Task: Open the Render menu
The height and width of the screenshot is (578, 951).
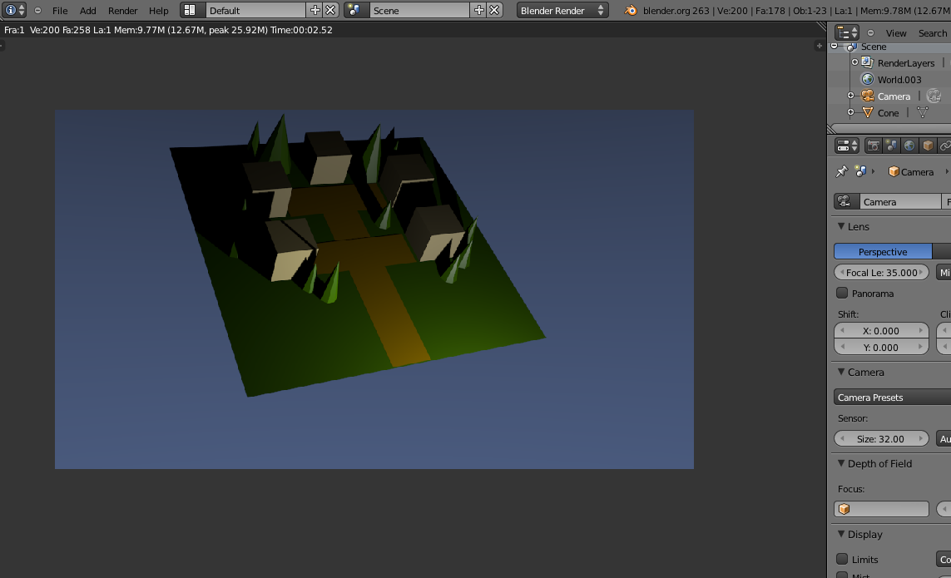Action: [122, 10]
